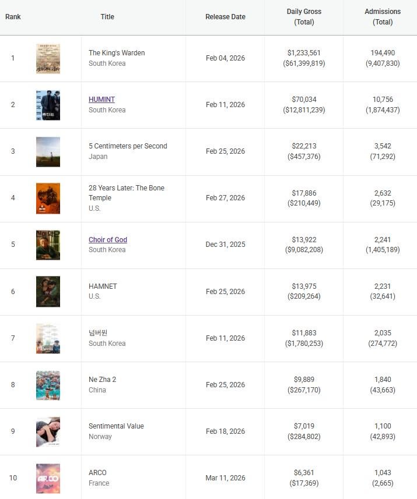Select the Daily Gross column header
This screenshot has width=417, height=499.
pyautogui.click(x=304, y=17)
